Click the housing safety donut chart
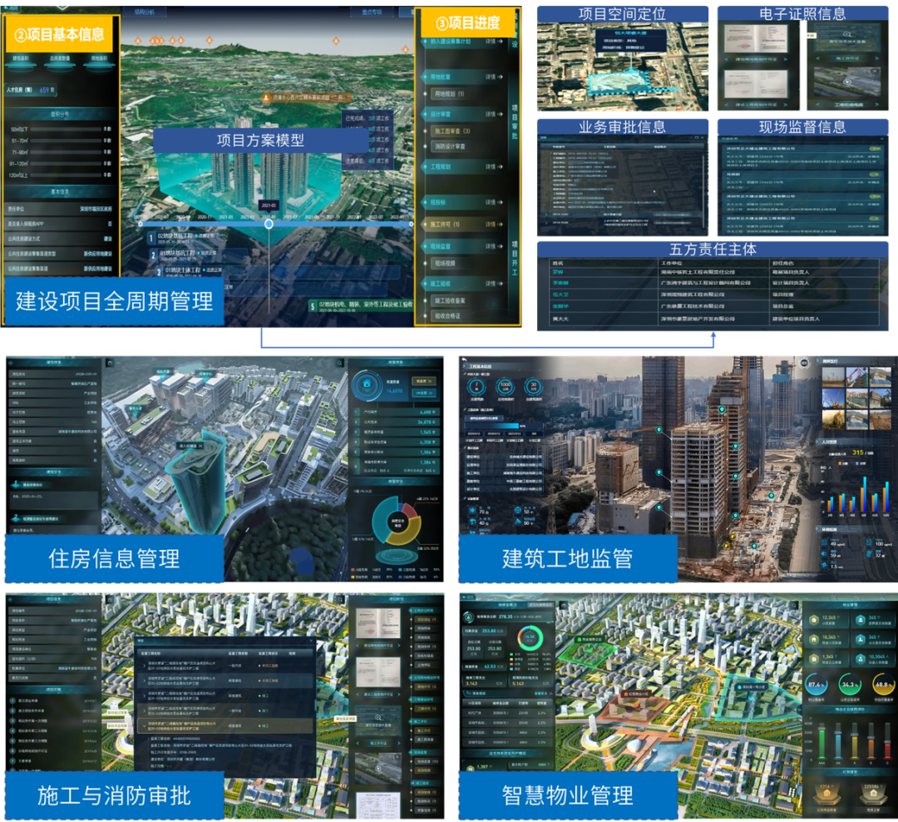The width and height of the screenshot is (898, 822). pos(397,521)
